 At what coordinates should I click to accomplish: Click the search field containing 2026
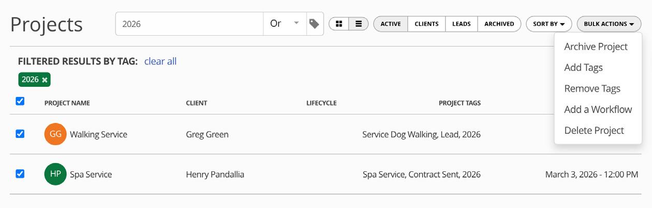189,24
